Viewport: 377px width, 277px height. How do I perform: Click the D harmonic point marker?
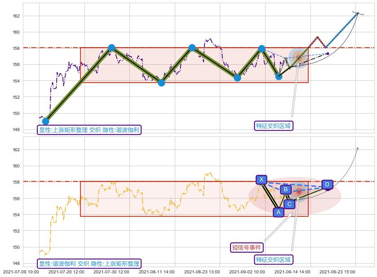327,185
